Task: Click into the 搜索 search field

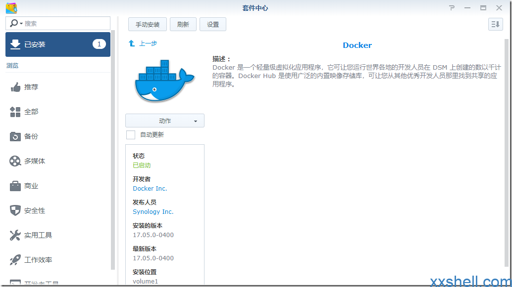Action: coord(58,23)
